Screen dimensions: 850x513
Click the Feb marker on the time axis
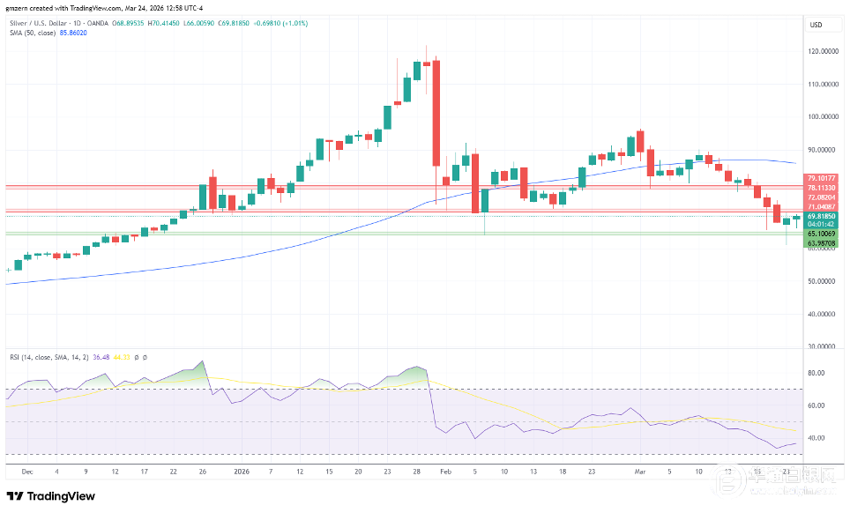[x=444, y=472]
